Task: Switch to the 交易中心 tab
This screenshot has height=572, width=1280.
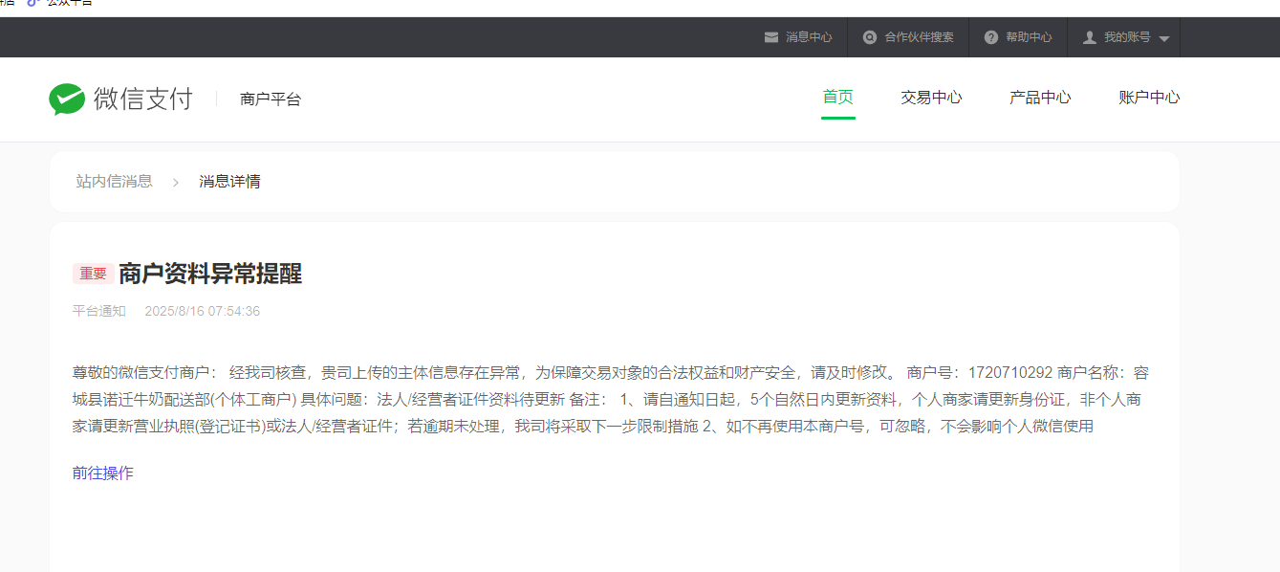Action: 931,98
